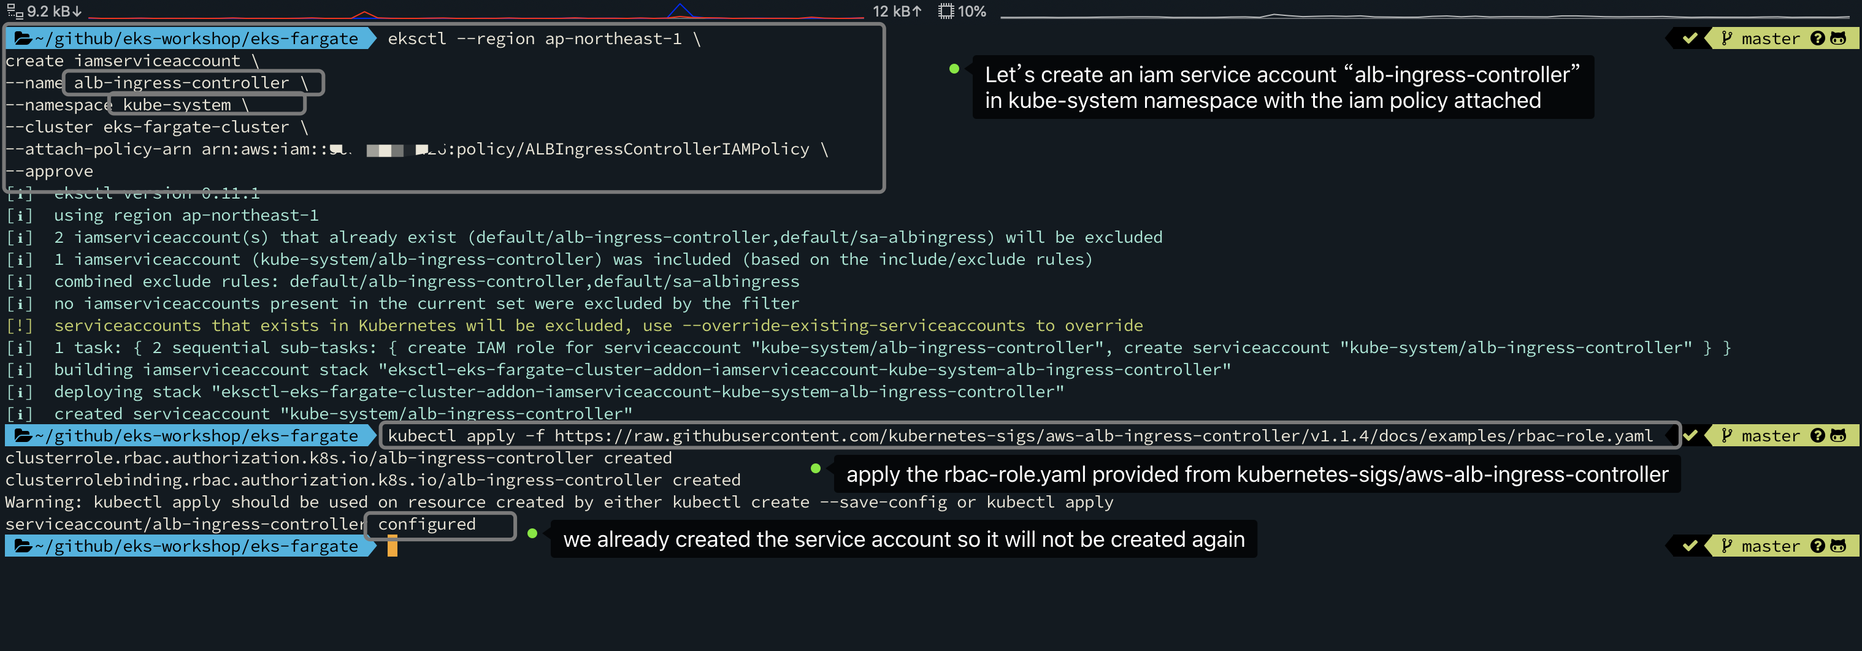Click git branch icon on the kubectl apply row
The width and height of the screenshot is (1862, 651).
pyautogui.click(x=1727, y=436)
